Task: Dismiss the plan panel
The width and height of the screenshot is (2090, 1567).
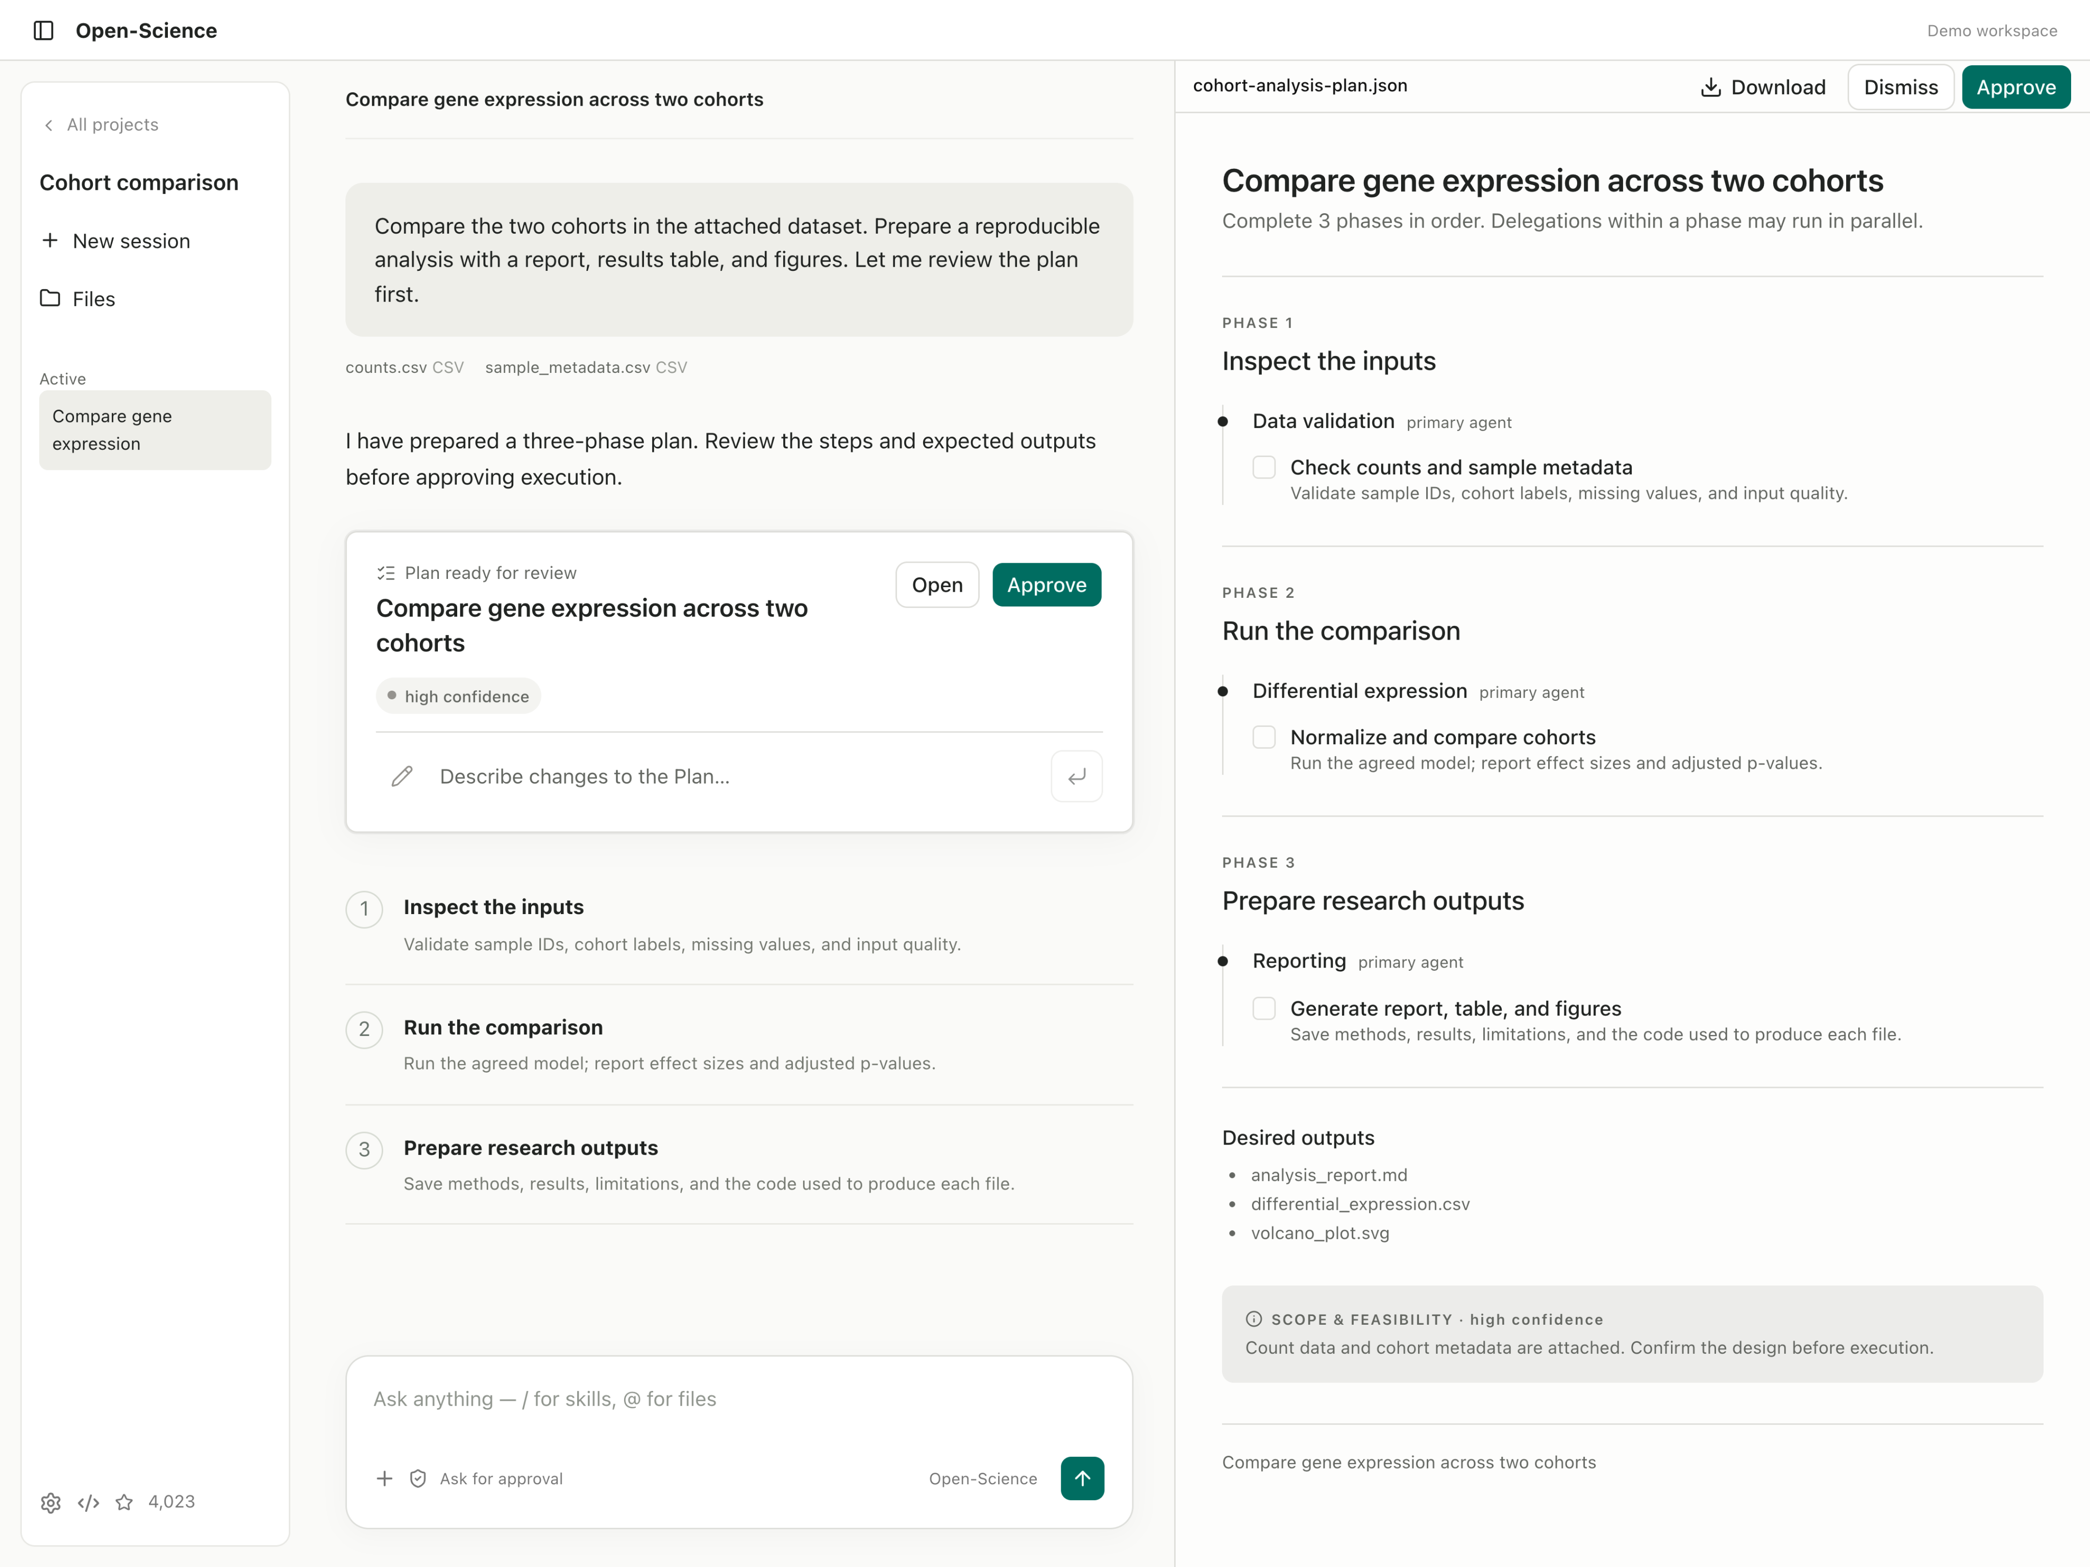Action: coord(1900,87)
